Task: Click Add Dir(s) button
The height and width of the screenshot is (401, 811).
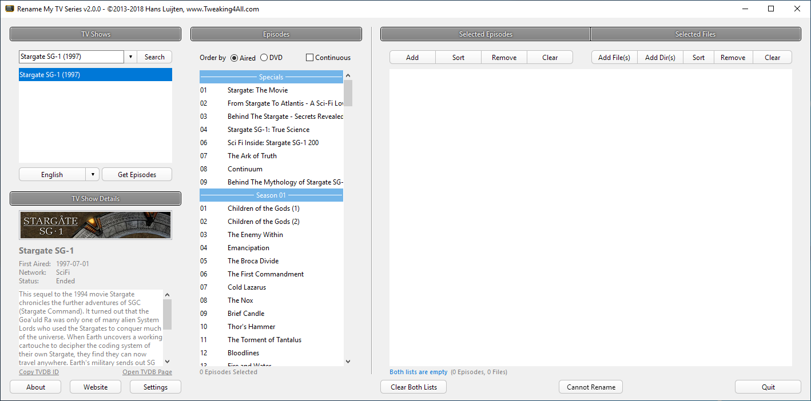Action: pyautogui.click(x=660, y=58)
